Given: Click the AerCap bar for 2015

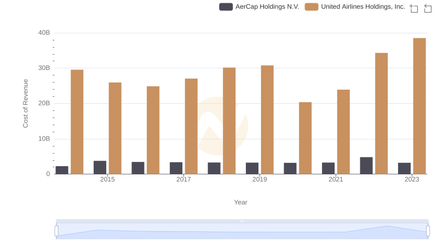Looking at the screenshot, I should pos(100,167).
